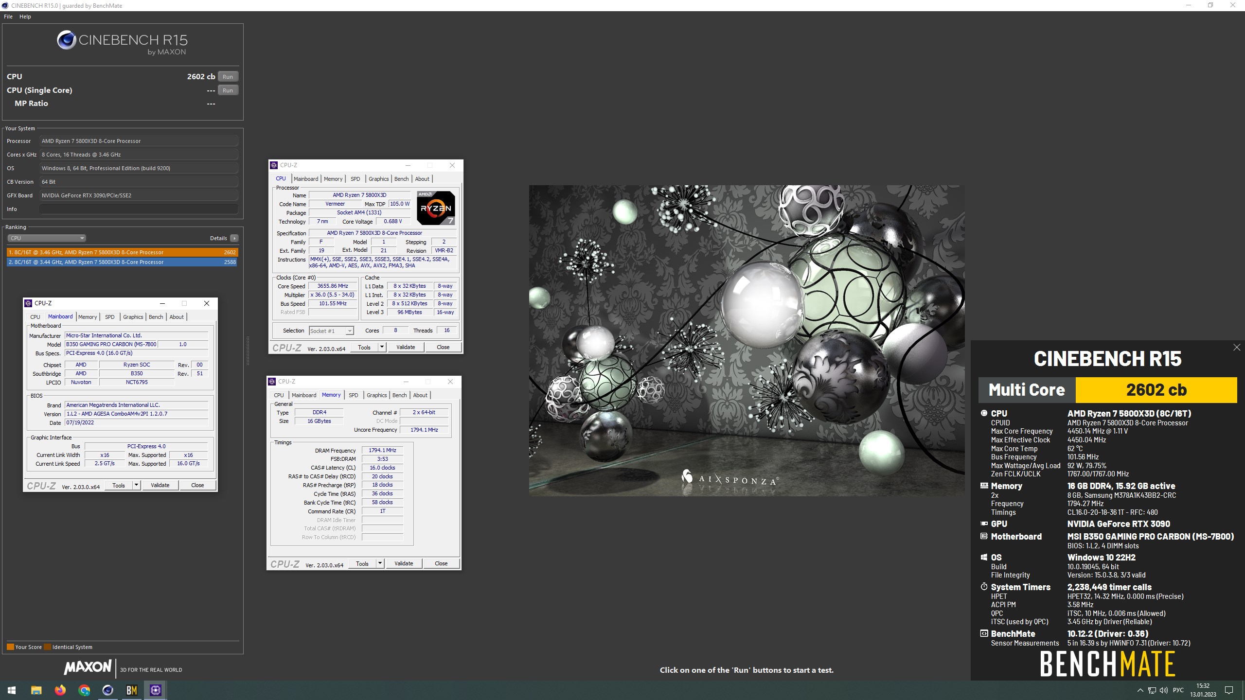Viewport: 1245px width, 700px height.
Task: Click Validate in top CPU-Z processor window
Action: tap(406, 347)
